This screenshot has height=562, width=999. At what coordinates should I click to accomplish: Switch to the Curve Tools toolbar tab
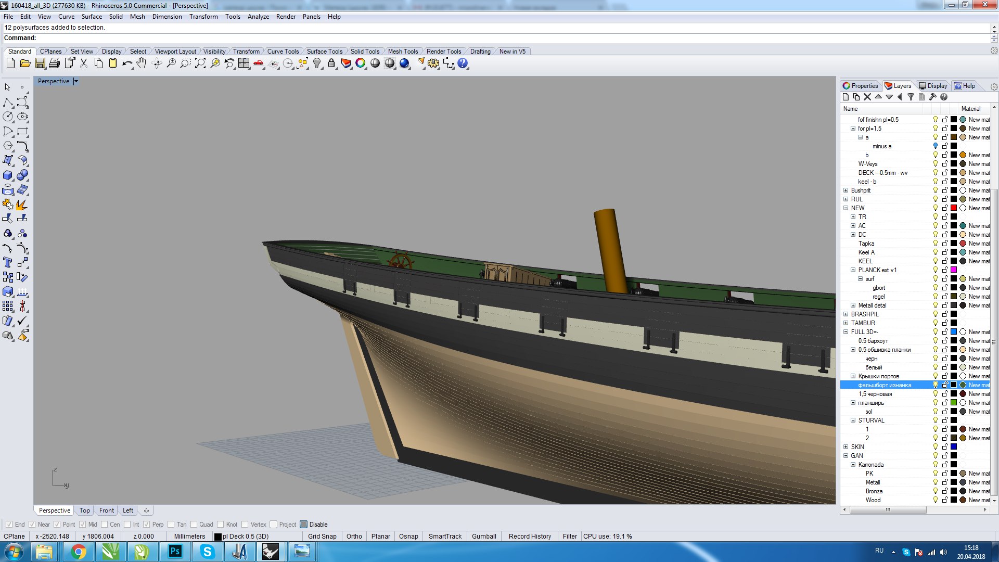click(283, 52)
